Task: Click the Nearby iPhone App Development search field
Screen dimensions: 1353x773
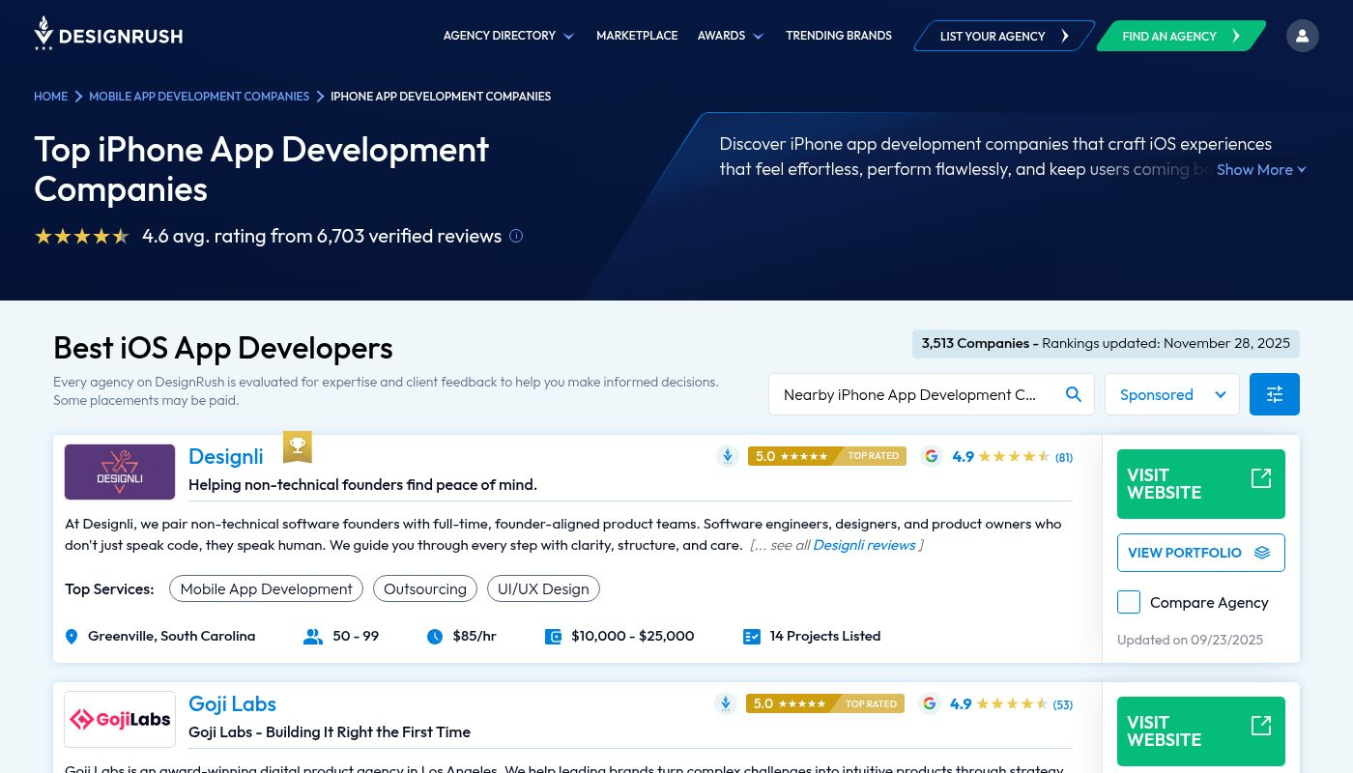Action: (x=910, y=394)
